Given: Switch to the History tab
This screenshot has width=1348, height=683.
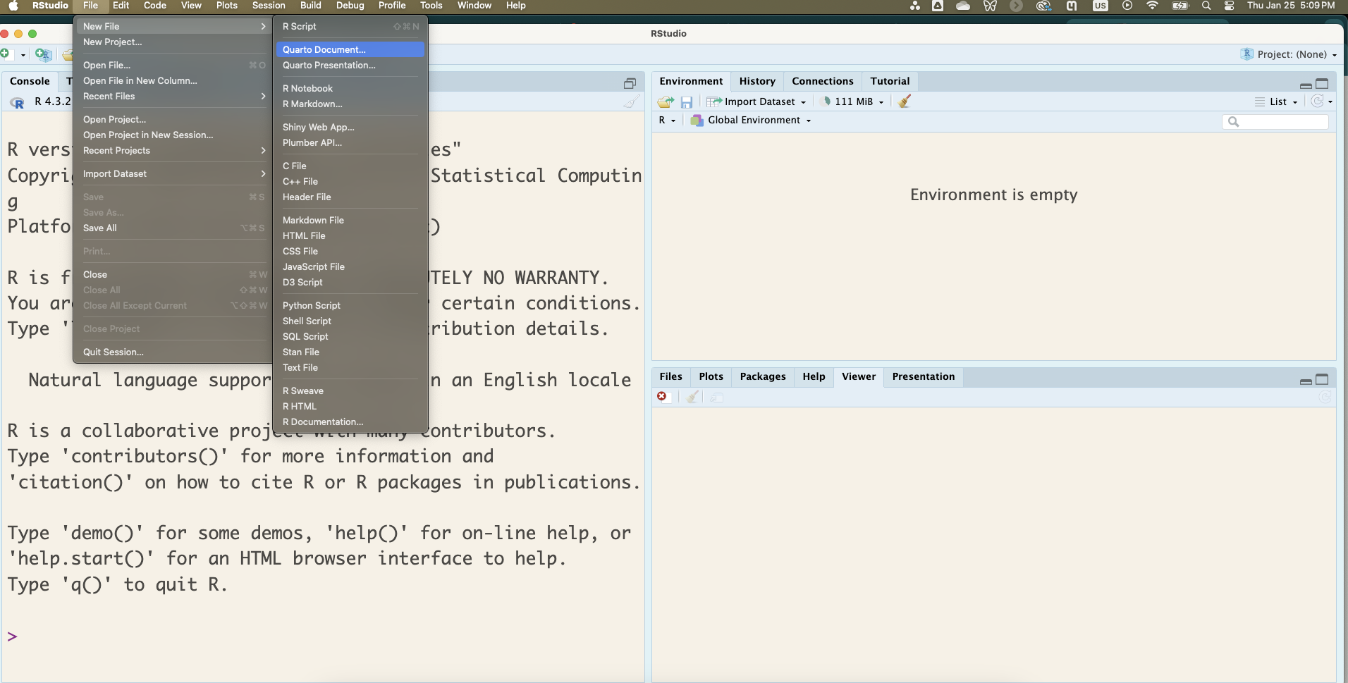Looking at the screenshot, I should tap(757, 81).
